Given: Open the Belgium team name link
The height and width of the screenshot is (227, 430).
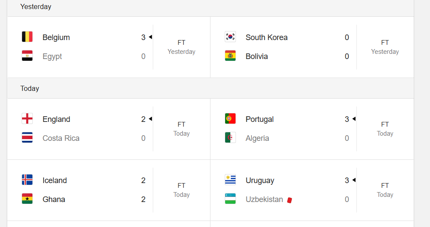Looking at the screenshot, I should 56,37.
